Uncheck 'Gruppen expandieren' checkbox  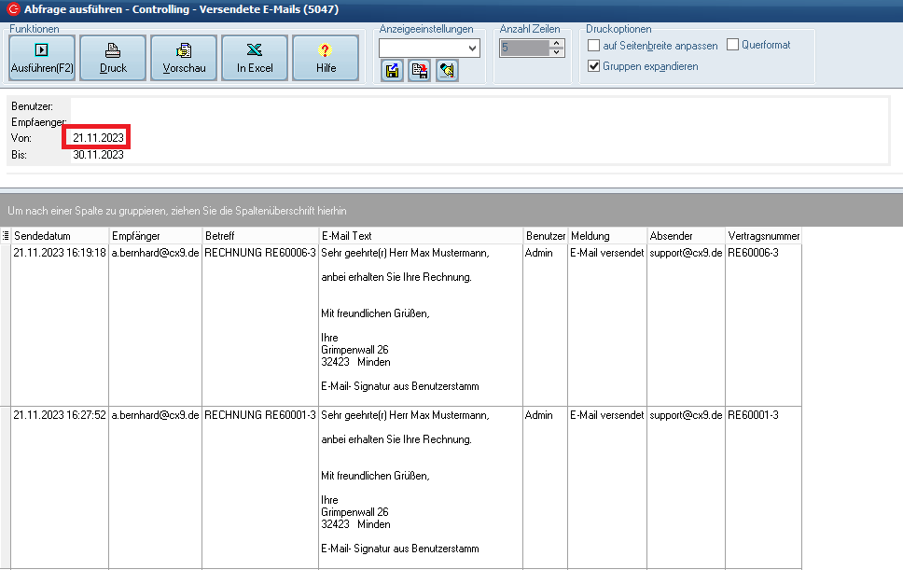point(594,66)
